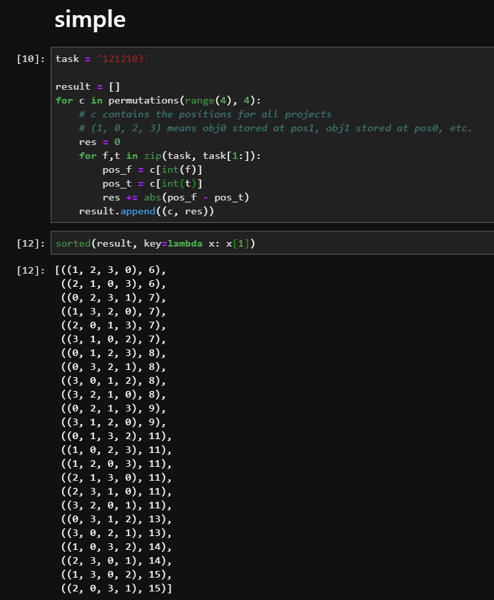The image size is (494, 600).
Task: Place cursor on the '1212103' string literal
Action: [123, 59]
